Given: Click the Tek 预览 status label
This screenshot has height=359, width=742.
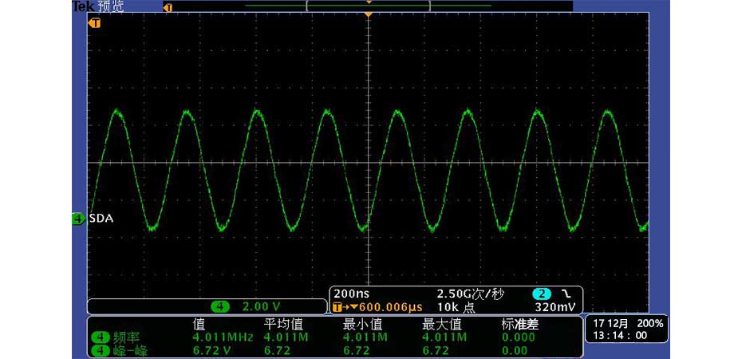Looking at the screenshot, I should click(x=98, y=6).
